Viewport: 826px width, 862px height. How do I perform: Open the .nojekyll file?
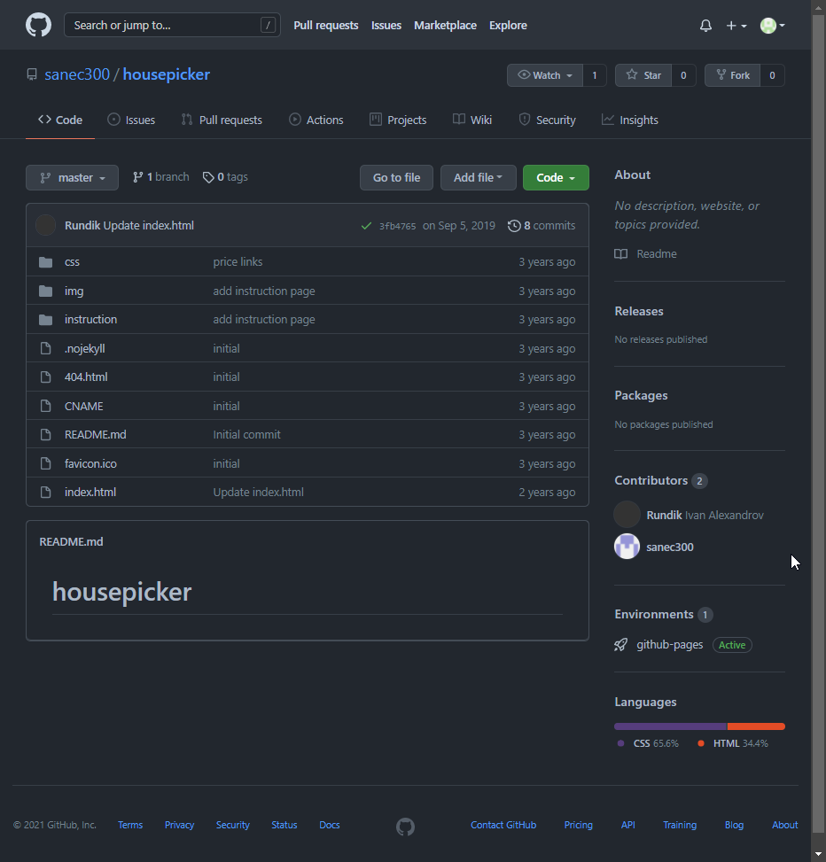pyautogui.click(x=85, y=348)
